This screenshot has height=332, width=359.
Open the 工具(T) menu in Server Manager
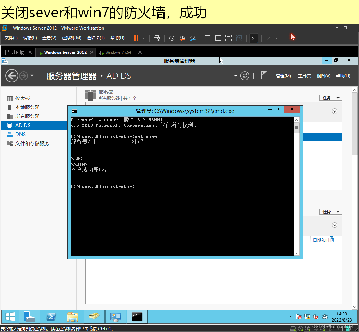(x=304, y=76)
